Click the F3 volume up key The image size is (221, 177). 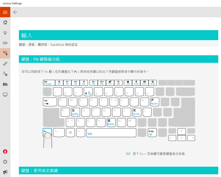tap(76, 83)
